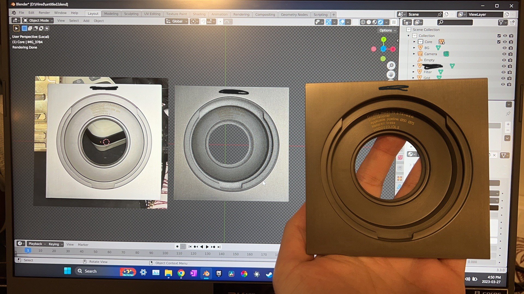524x294 pixels.
Task: Disable rendering of the Core collection
Action: (511, 42)
